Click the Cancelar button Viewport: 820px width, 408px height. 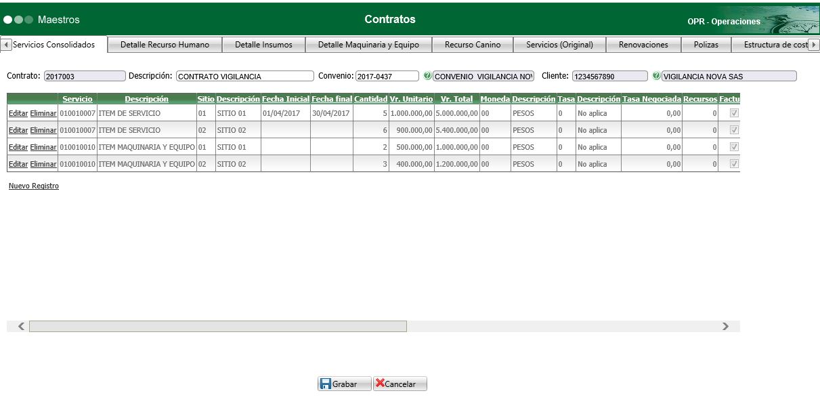[400, 384]
